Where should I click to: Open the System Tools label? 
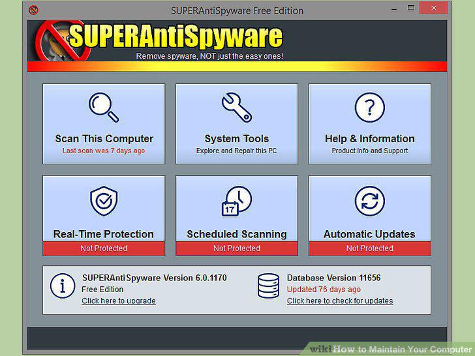(237, 139)
